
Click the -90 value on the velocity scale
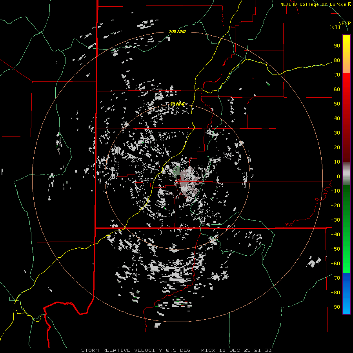point(335,307)
